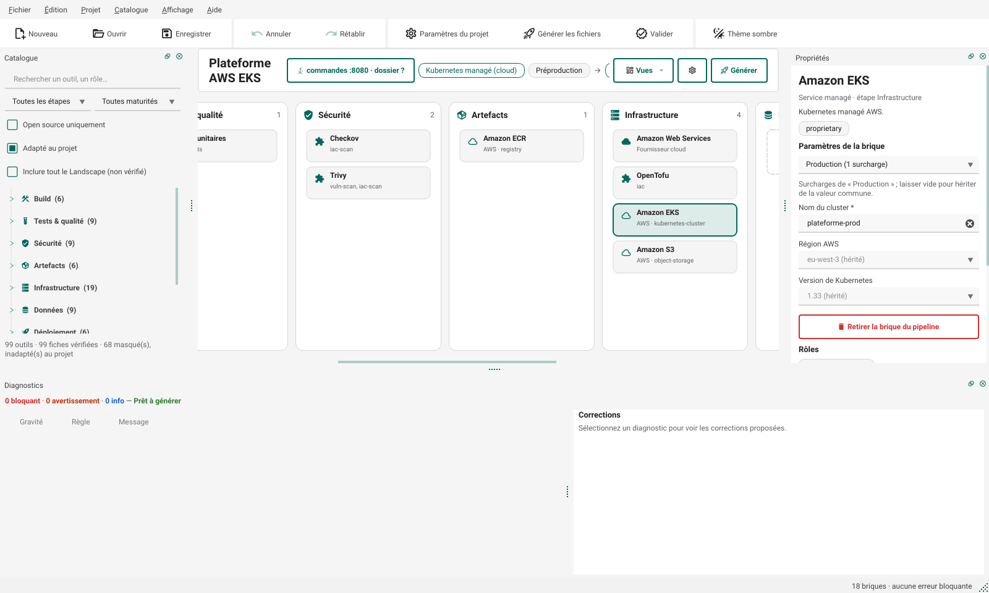
Task: Open the Vues dropdown
Action: pos(643,70)
